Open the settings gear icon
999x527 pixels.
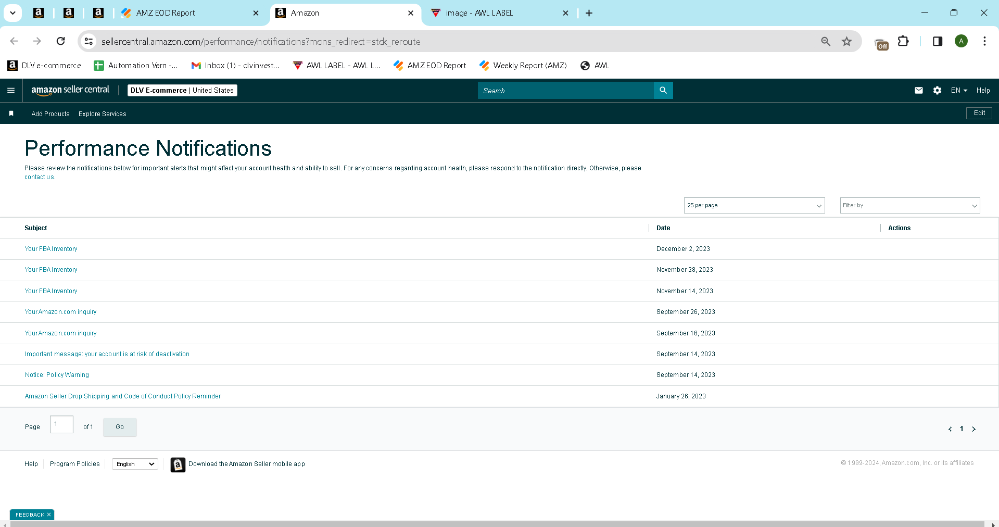[x=937, y=91]
